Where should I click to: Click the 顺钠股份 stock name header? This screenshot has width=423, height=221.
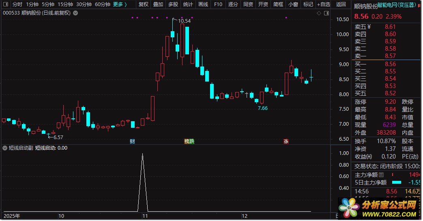(366, 6)
